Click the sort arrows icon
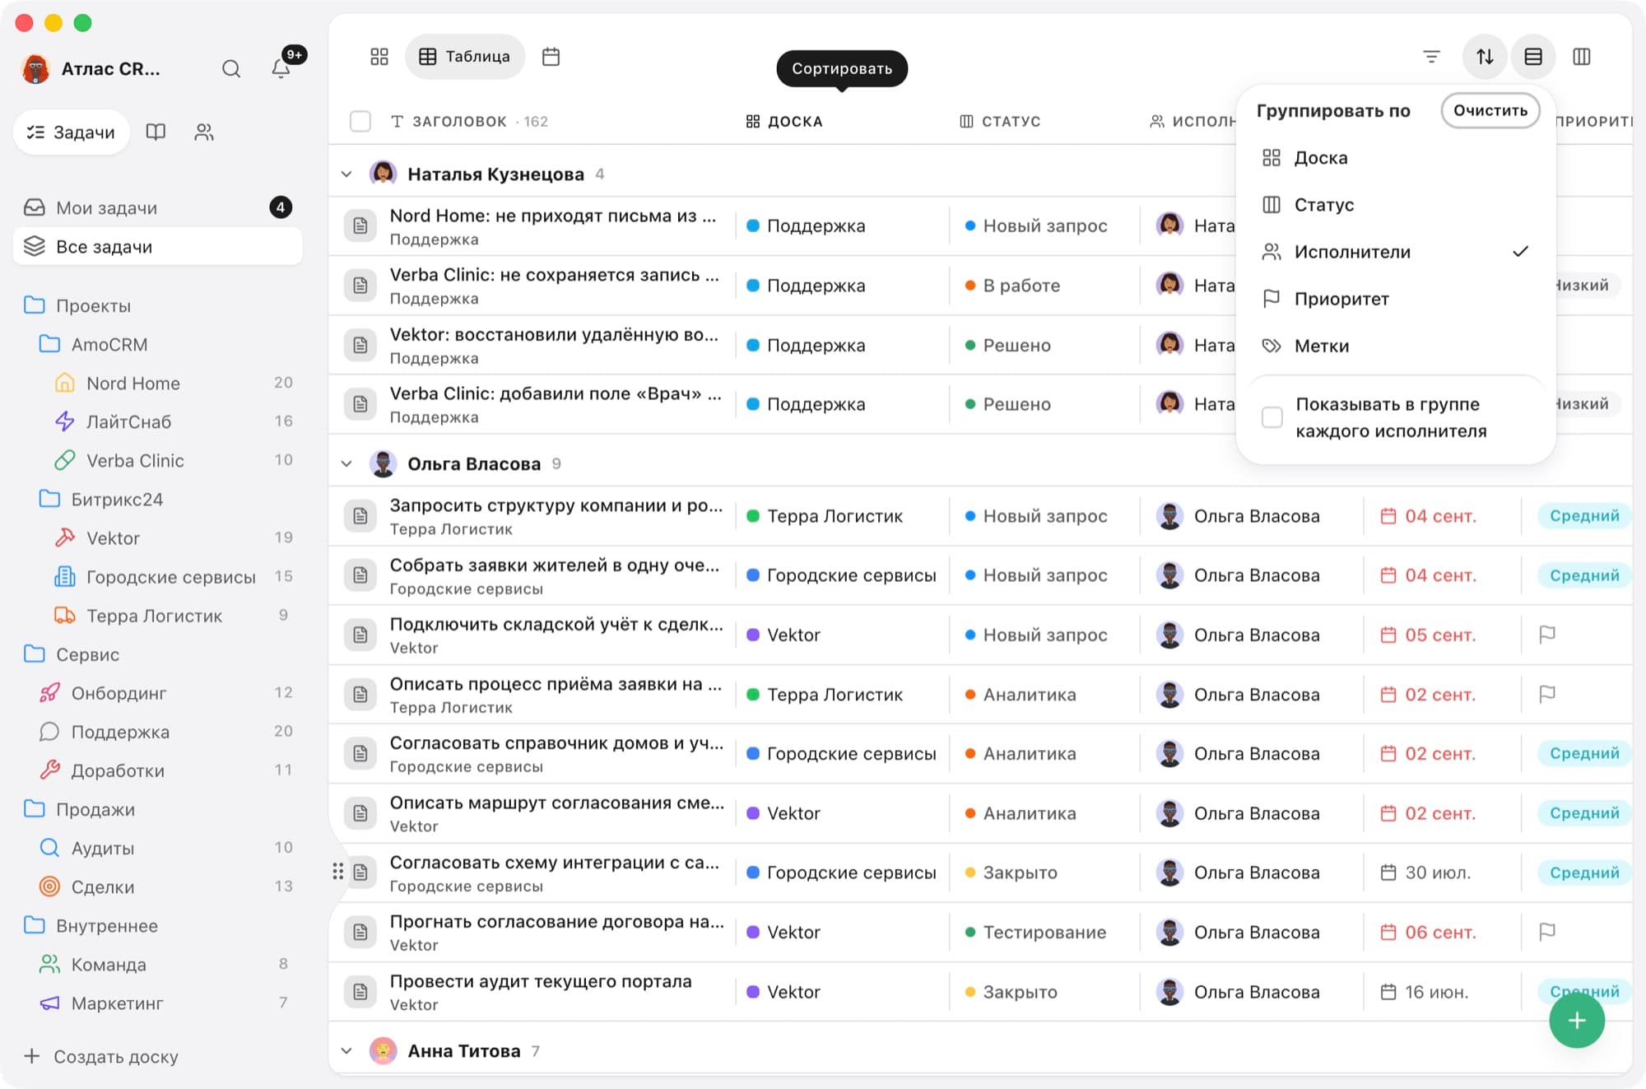Viewport: 1646px width, 1089px height. tap(1485, 57)
